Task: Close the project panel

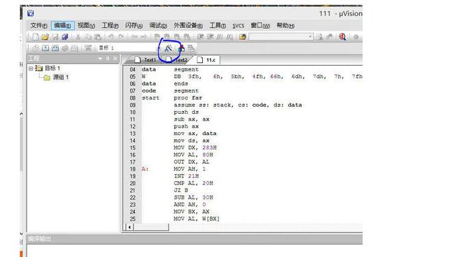Action: click(x=115, y=58)
